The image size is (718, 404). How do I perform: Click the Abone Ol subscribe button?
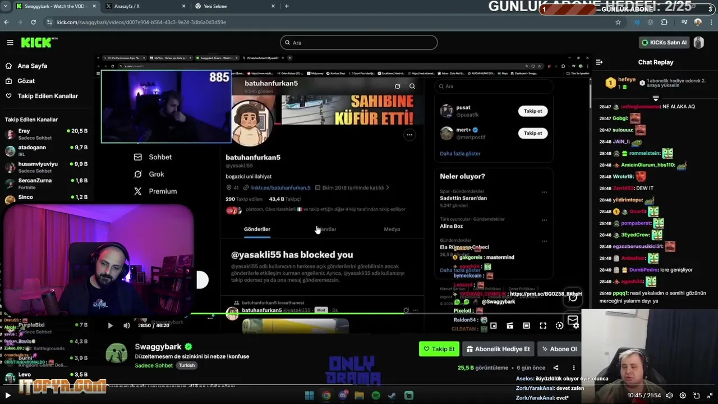[559, 349]
